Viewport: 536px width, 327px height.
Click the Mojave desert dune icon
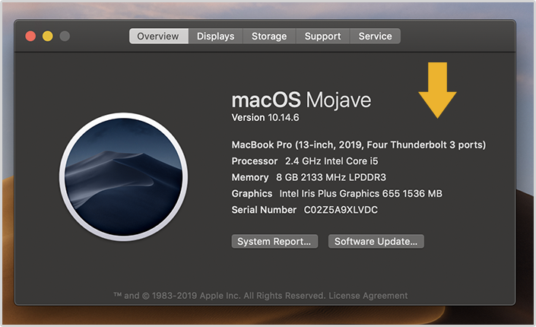123,177
